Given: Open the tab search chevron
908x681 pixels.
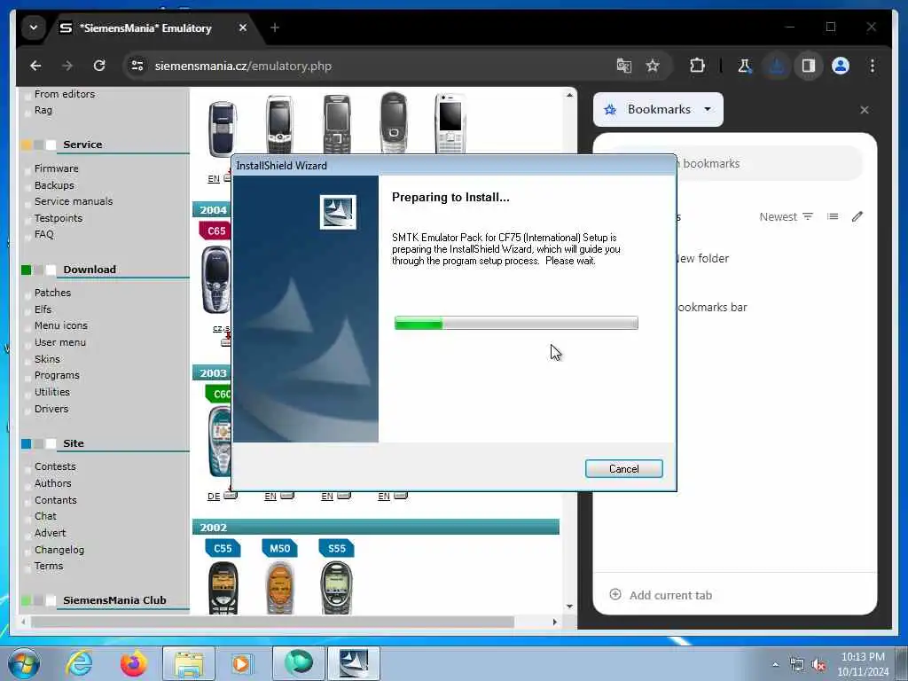Looking at the screenshot, I should pos(34,27).
